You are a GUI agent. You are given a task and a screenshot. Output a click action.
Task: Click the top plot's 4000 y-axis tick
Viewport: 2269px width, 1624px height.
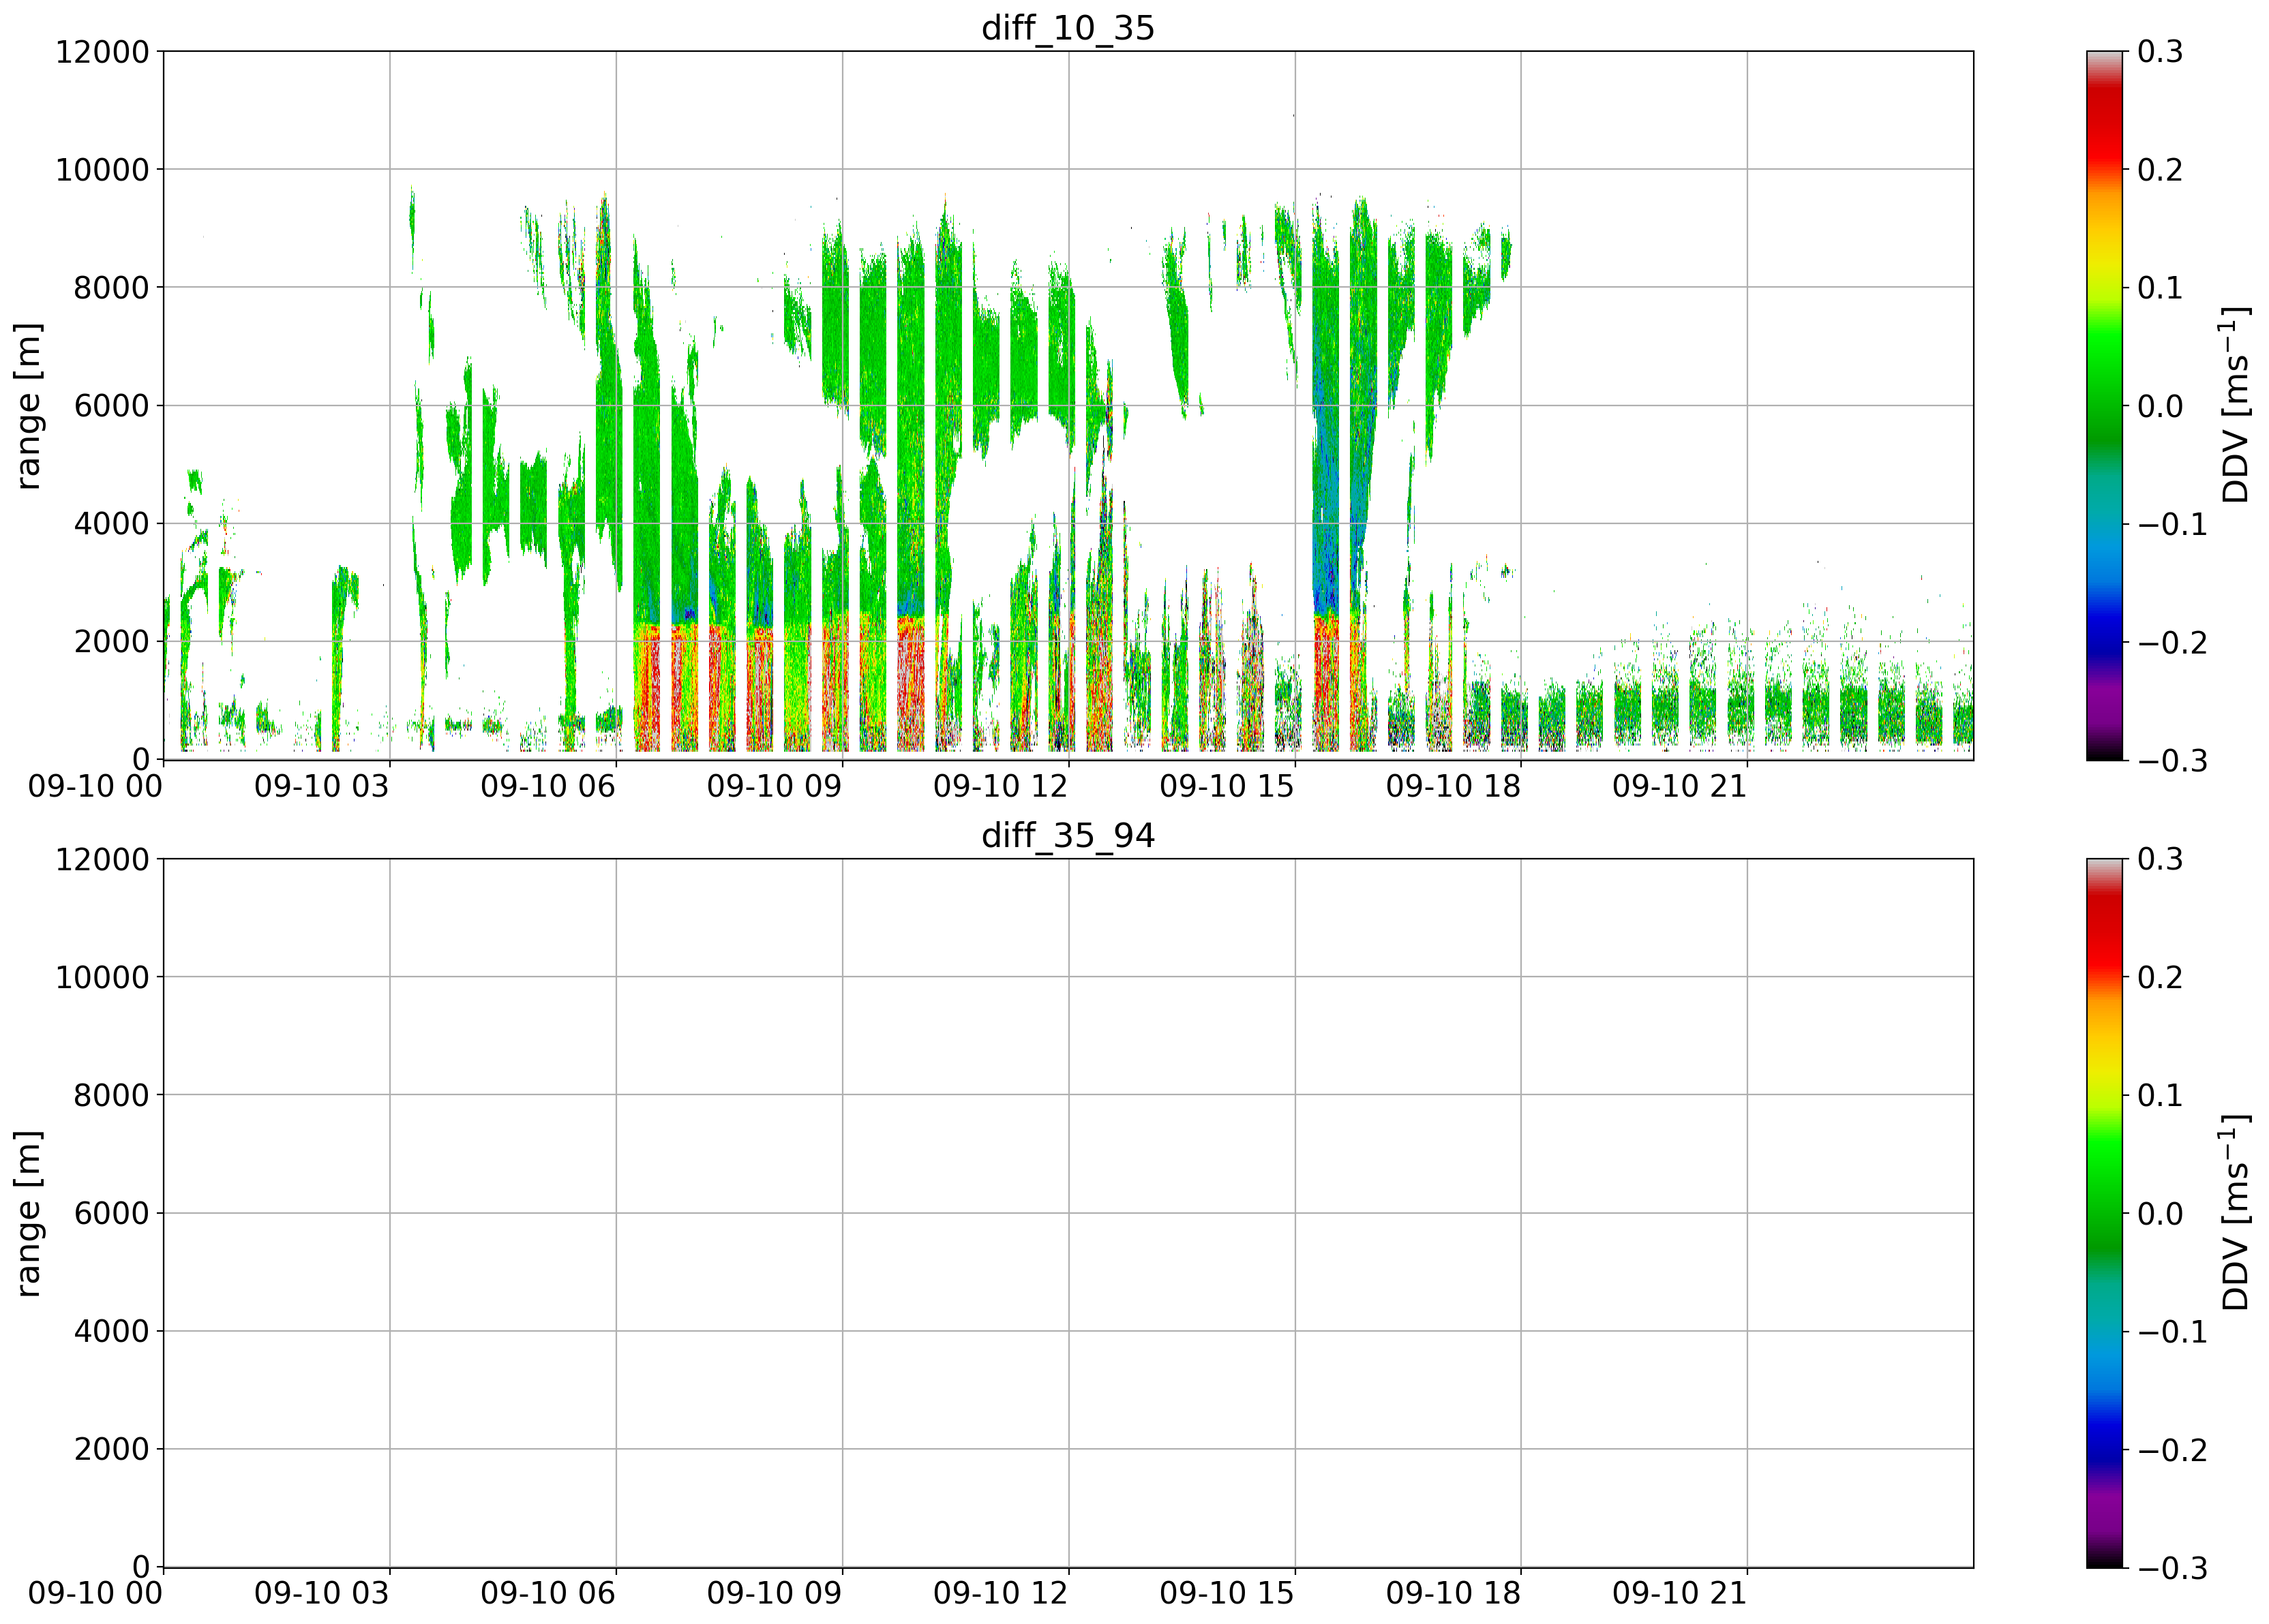(112, 524)
